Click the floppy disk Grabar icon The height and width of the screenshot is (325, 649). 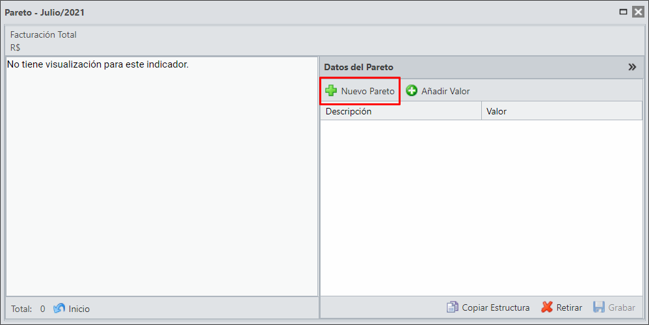[599, 307]
